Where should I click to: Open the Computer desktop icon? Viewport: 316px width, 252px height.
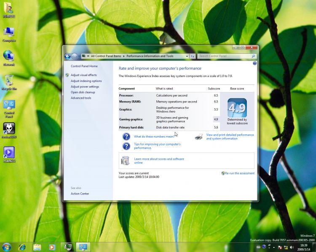(9, 34)
